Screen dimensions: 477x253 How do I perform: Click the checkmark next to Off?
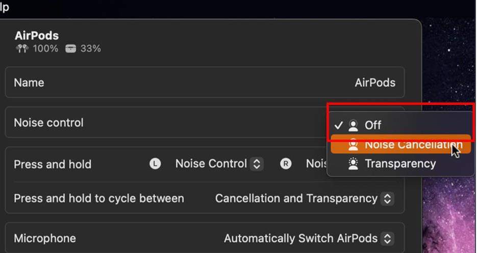(339, 125)
